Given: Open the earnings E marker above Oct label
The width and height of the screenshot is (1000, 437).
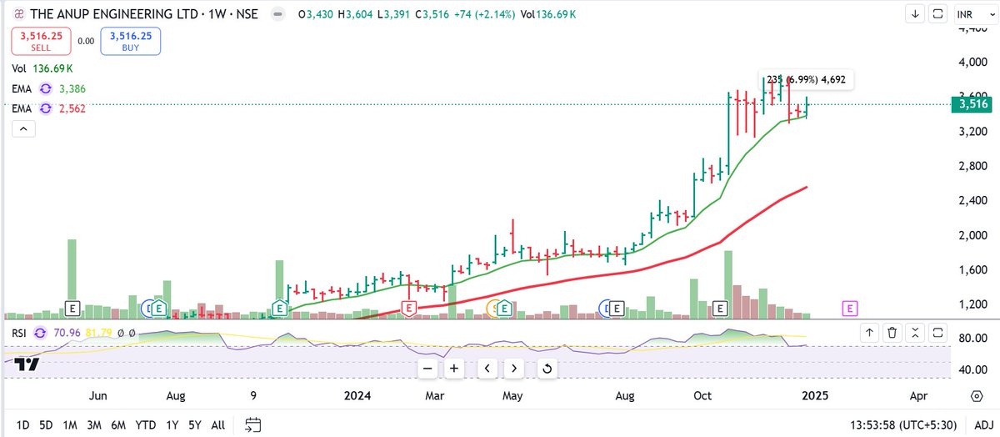Looking at the screenshot, I should coord(721,308).
